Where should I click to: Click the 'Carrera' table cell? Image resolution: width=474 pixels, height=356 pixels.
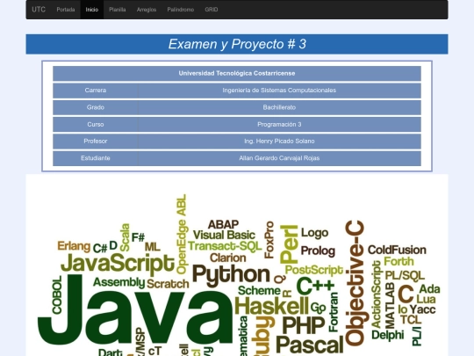[x=96, y=91]
